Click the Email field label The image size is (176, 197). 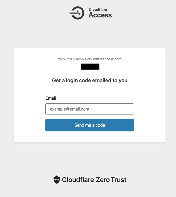click(x=51, y=98)
